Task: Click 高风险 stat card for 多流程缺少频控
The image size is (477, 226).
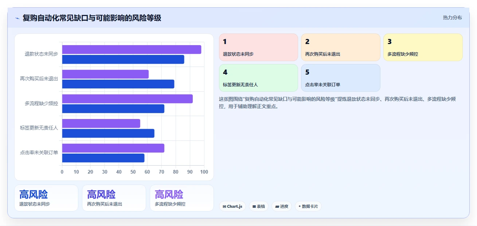Action: click(182, 198)
